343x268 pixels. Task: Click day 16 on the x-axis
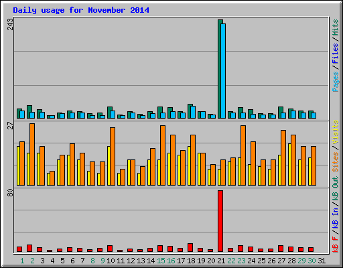click(171, 261)
